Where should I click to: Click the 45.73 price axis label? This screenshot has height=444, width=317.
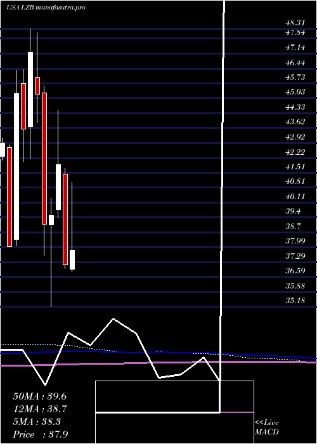pyautogui.click(x=295, y=77)
